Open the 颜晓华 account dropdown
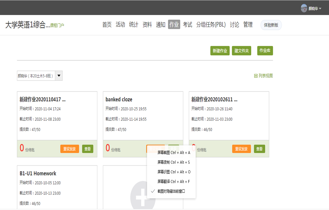Screen dimensions: 329x210 315,8
